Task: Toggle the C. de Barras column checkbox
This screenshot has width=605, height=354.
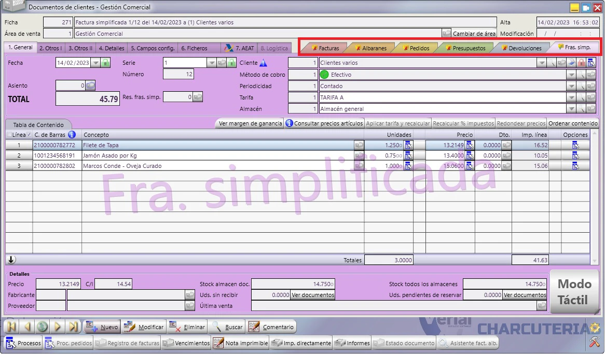Action: [30, 135]
